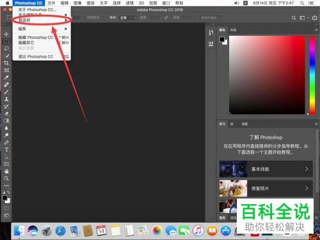Select the Pen tool
This screenshot has width=320, height=240.
[6, 142]
